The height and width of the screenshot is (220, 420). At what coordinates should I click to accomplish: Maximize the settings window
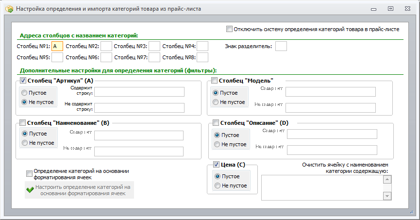coord(390,9)
